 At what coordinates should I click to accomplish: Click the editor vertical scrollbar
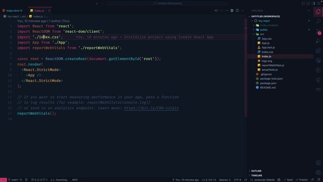click(x=246, y=68)
